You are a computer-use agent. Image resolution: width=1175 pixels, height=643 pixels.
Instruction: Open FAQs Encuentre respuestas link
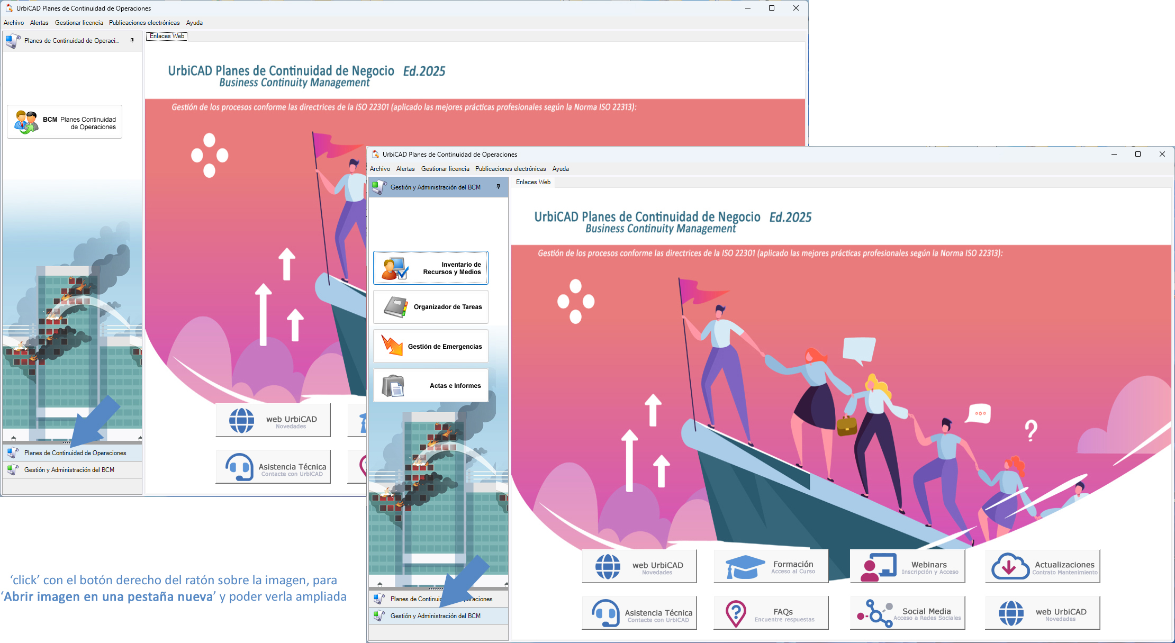click(771, 613)
